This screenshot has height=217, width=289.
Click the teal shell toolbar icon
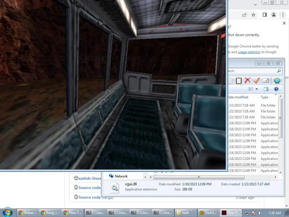[277, 81]
